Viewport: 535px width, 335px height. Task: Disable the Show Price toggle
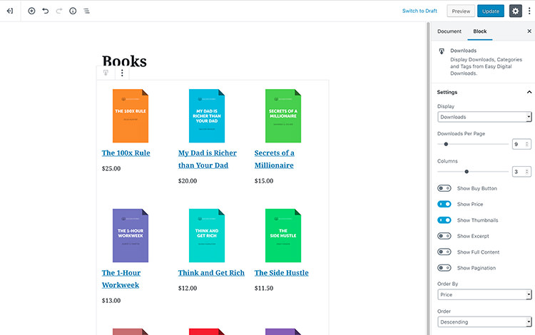[444, 205]
